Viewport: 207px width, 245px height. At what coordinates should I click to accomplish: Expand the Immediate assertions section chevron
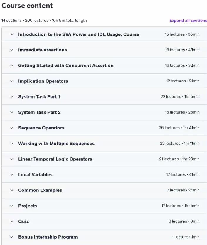pos(12,50)
